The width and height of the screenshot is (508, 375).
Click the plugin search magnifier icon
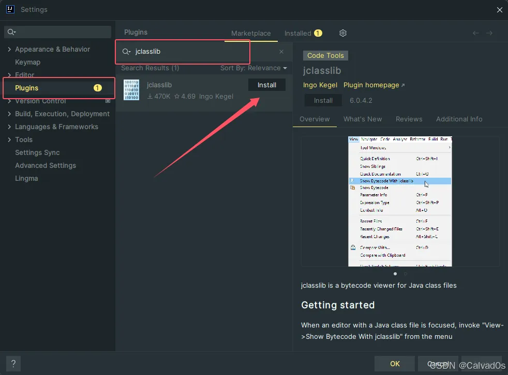click(x=126, y=52)
